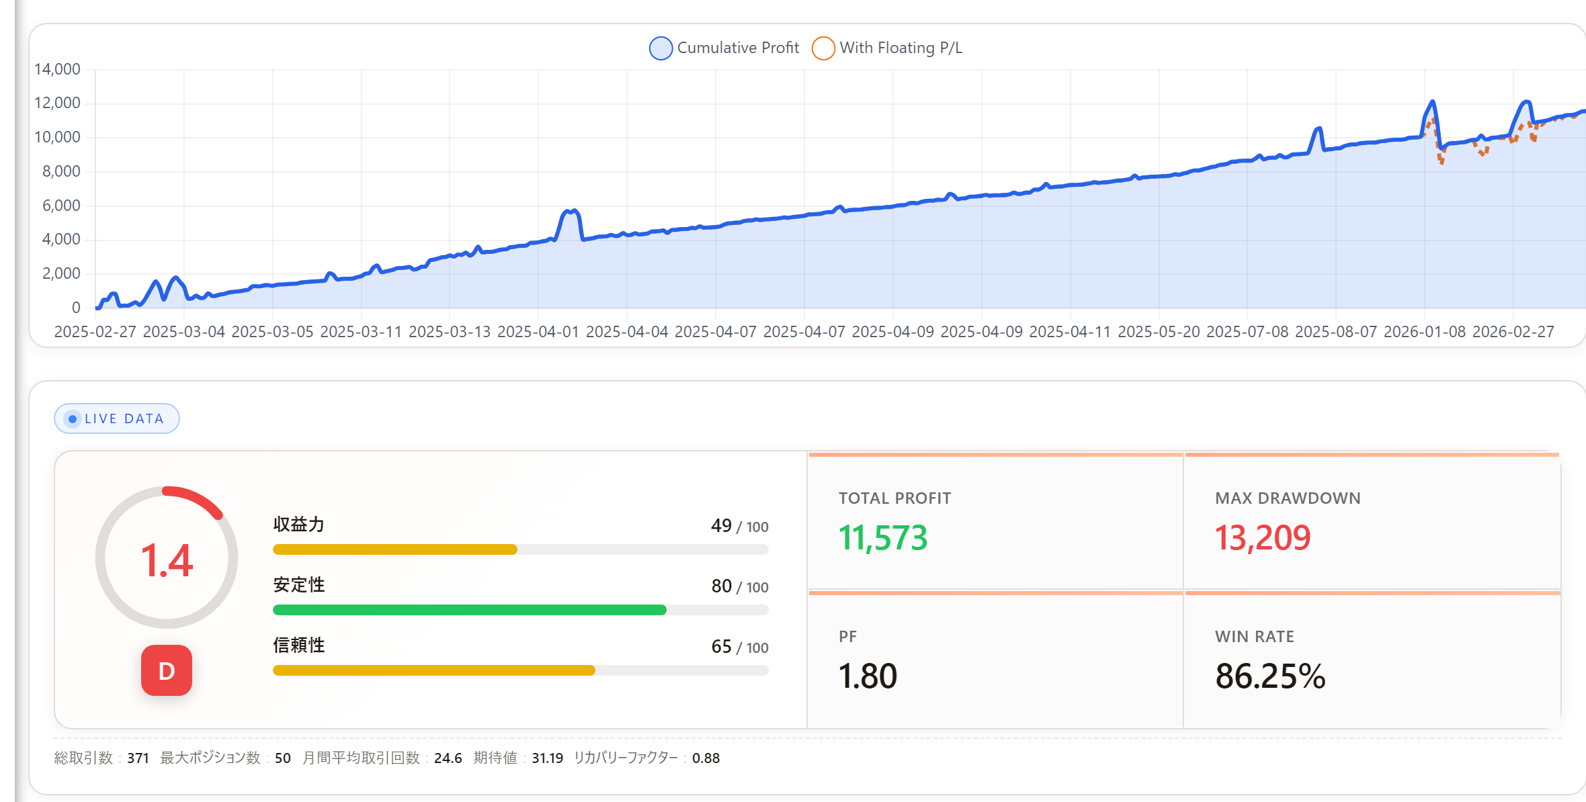This screenshot has width=1586, height=802.
Task: Click the 2,000 y-axis label
Action: [x=61, y=273]
